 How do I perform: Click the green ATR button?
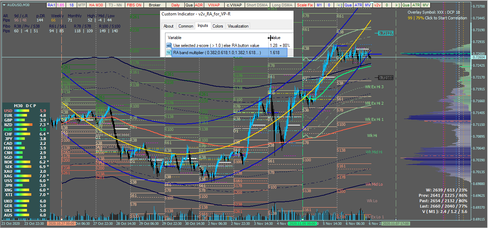point(416,5)
